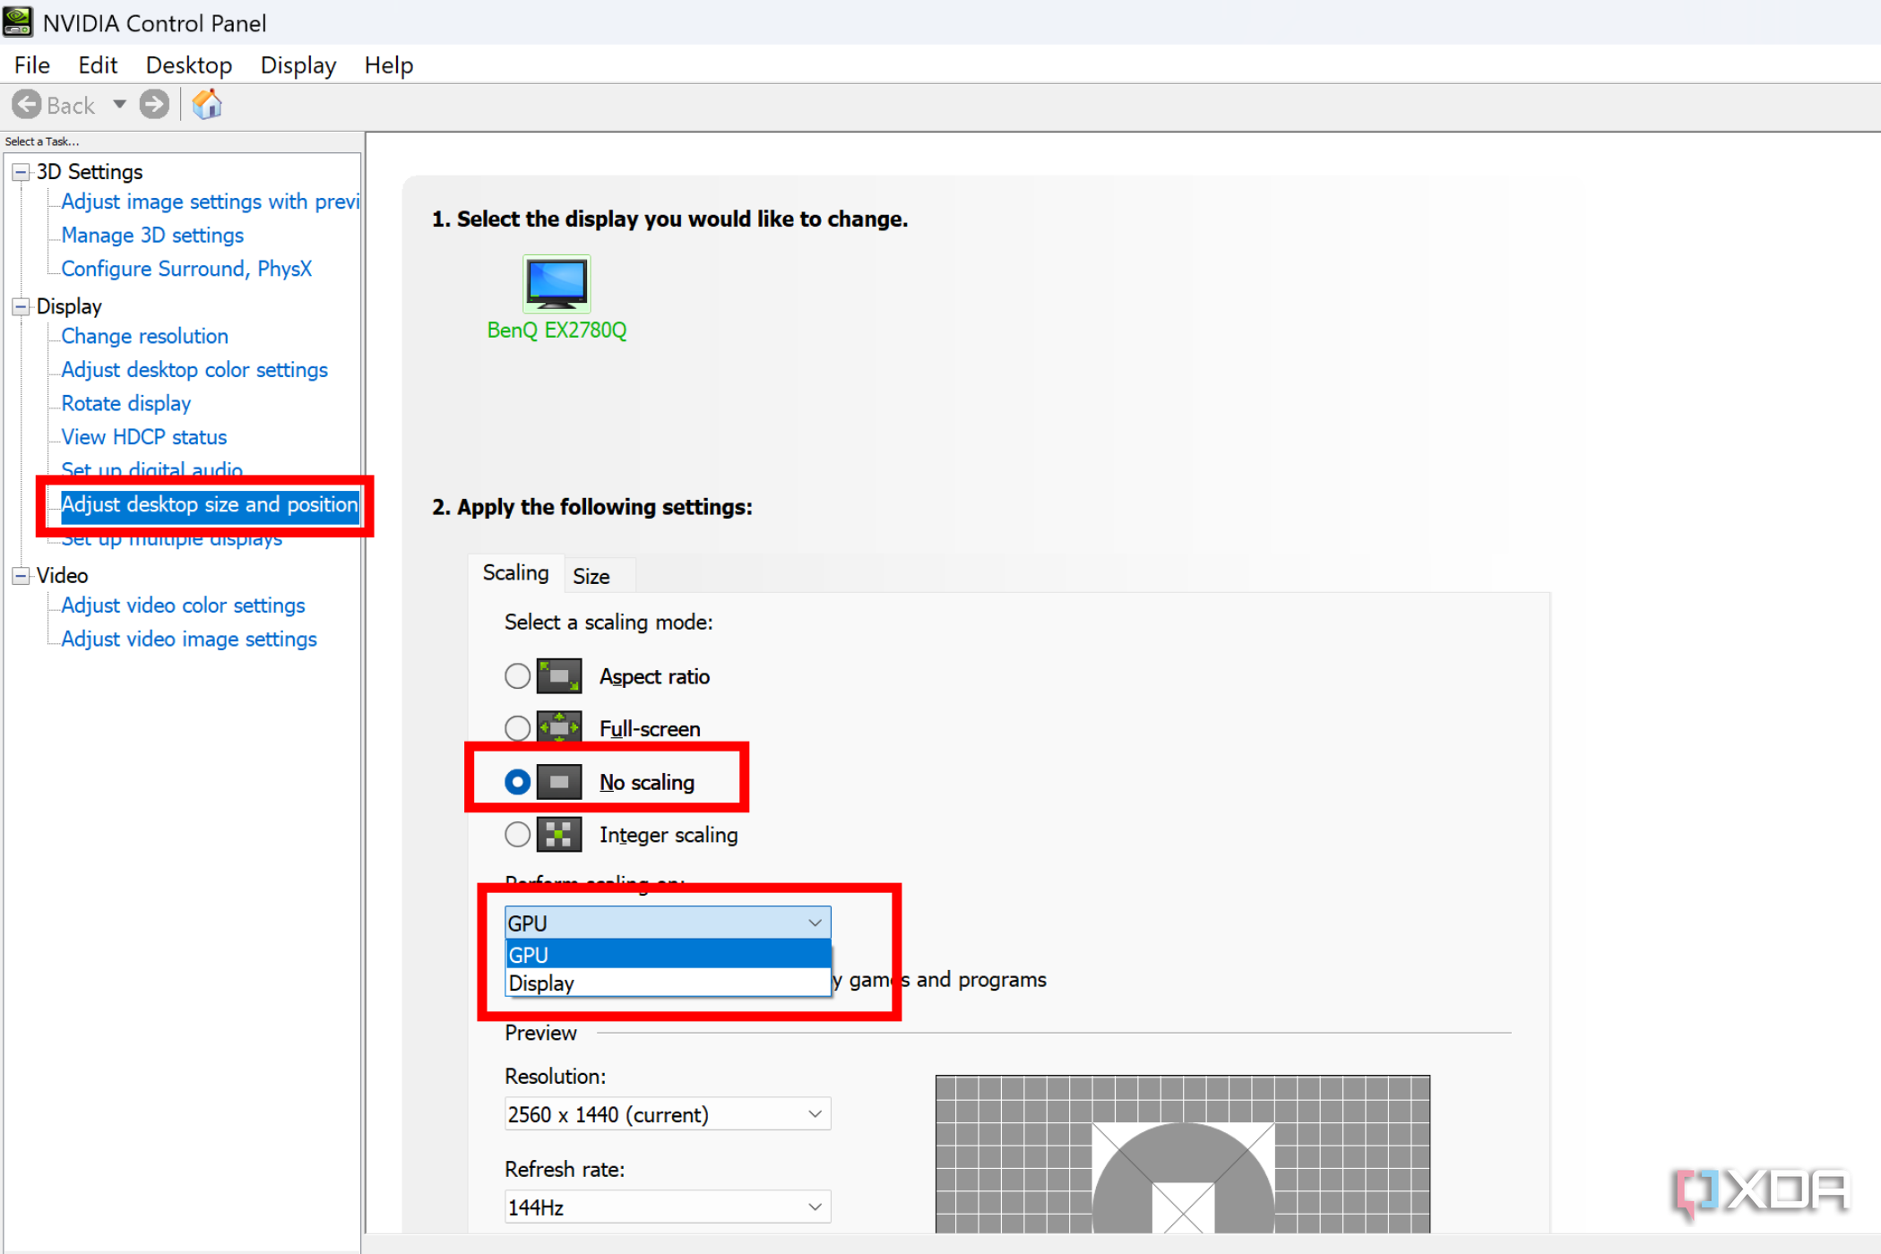Click the Full-screen scaling mode icon

[559, 728]
